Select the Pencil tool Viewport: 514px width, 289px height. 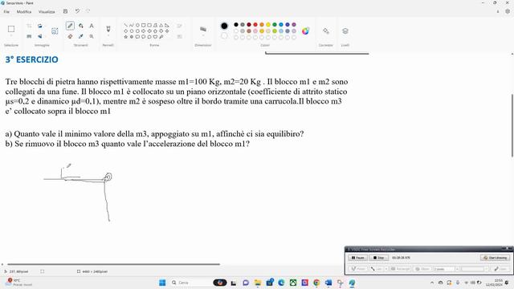pos(70,26)
